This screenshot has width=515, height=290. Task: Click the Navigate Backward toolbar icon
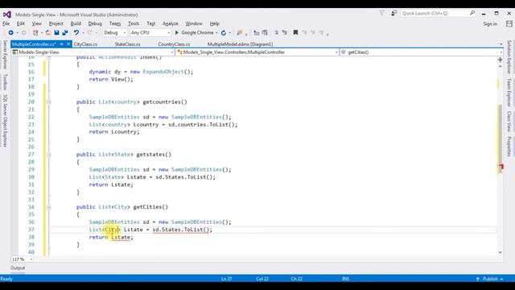[10, 32]
